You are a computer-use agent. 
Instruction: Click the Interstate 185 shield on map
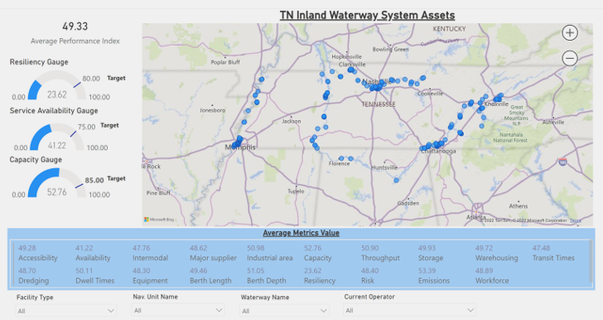tap(562, 162)
